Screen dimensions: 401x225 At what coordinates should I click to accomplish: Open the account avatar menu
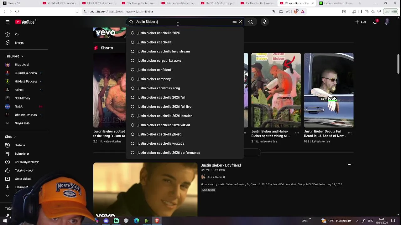point(387,22)
